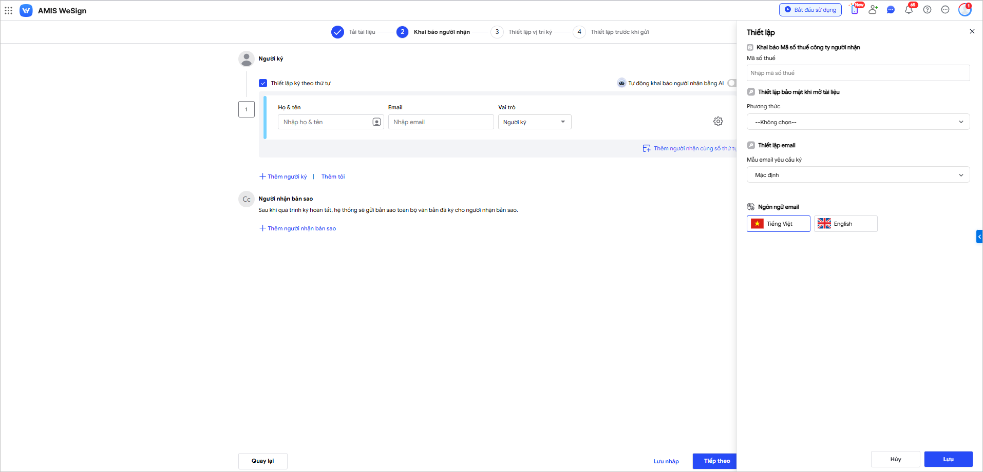Click the 'Lưu' save button
This screenshot has width=983, height=472.
tap(948, 459)
